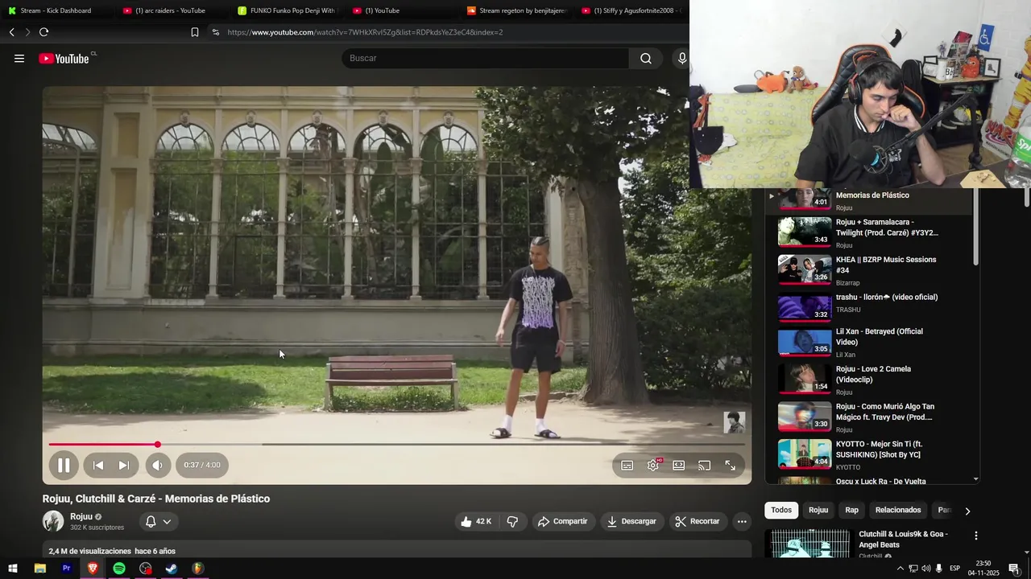Switch to Stiffy y Agusfortnite2008 tab
The image size is (1031, 579).
pos(632,10)
